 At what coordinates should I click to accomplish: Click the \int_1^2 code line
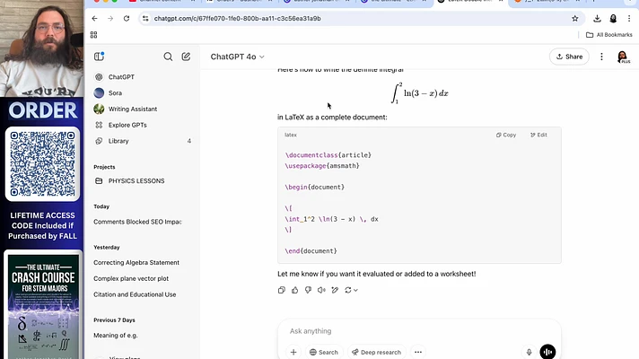pos(332,219)
